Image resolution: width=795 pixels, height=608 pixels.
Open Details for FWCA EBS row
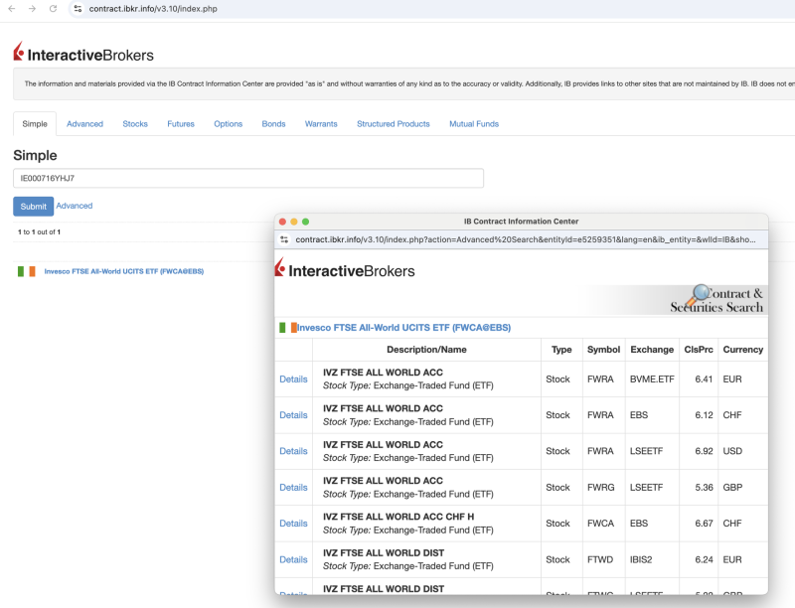[293, 524]
